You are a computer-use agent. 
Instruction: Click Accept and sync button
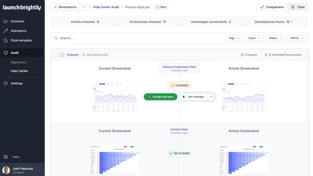tap(160, 97)
